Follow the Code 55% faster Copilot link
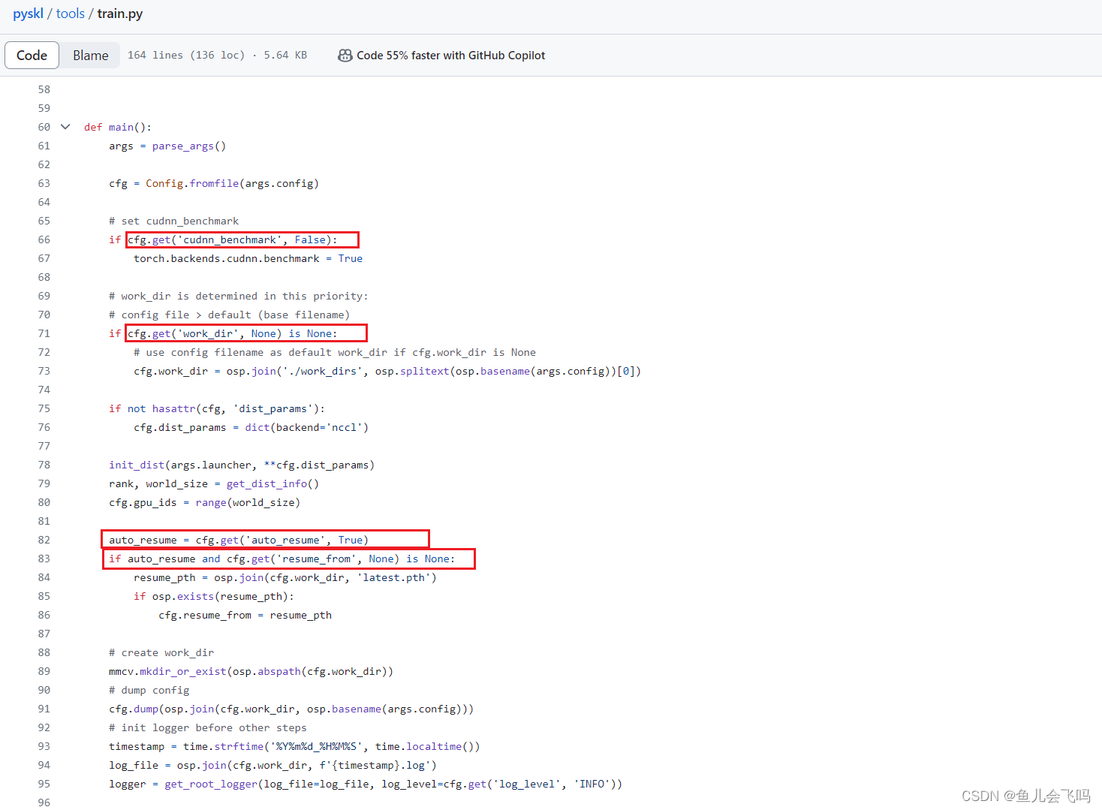 (x=451, y=55)
